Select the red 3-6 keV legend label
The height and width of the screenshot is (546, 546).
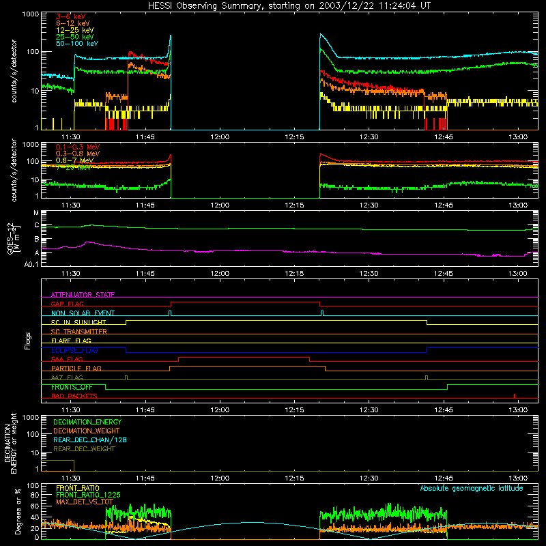click(x=70, y=16)
